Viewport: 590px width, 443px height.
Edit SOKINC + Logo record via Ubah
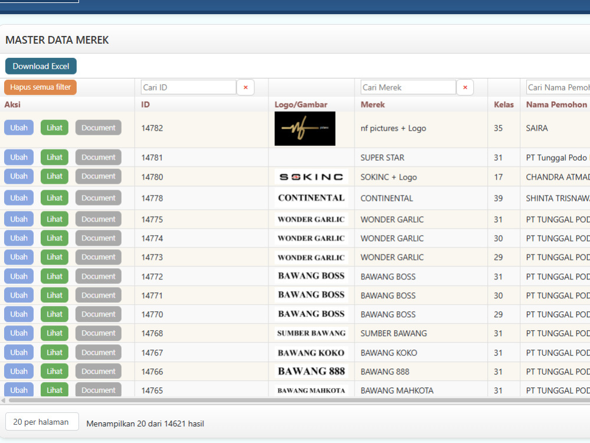tap(19, 176)
